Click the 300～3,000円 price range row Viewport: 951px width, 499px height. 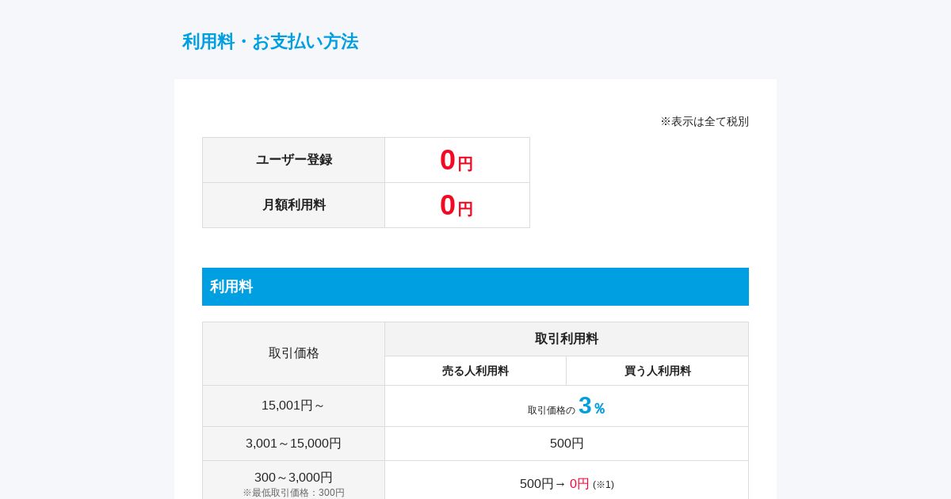point(293,480)
